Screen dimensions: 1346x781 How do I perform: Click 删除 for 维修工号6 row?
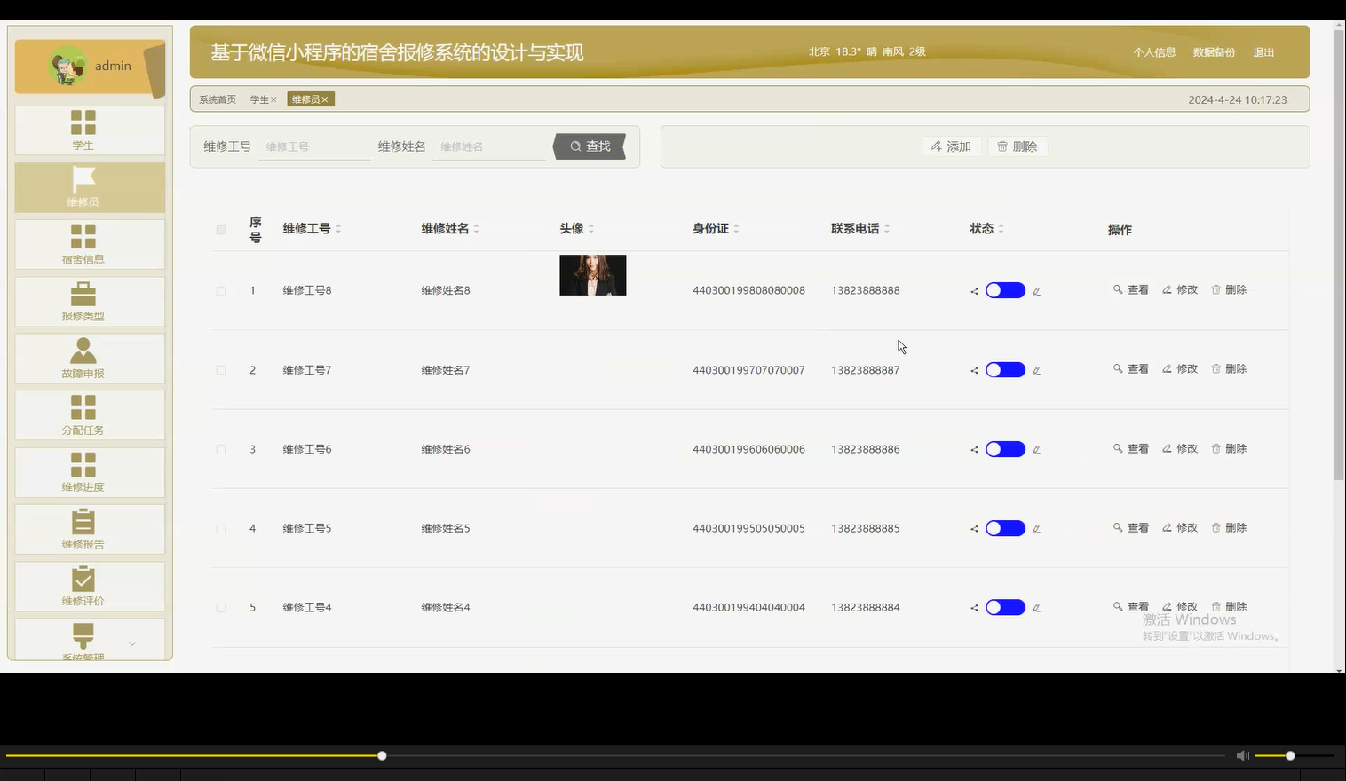click(x=1229, y=449)
